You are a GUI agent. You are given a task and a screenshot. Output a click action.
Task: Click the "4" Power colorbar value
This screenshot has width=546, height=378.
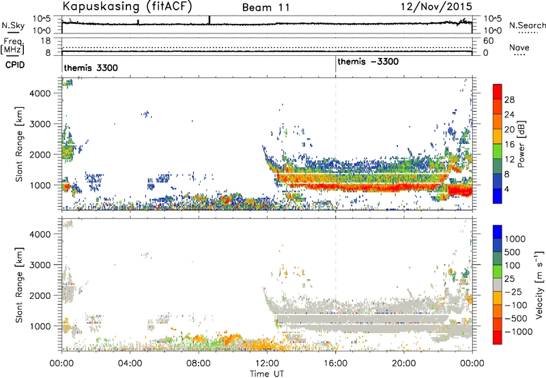click(506, 189)
